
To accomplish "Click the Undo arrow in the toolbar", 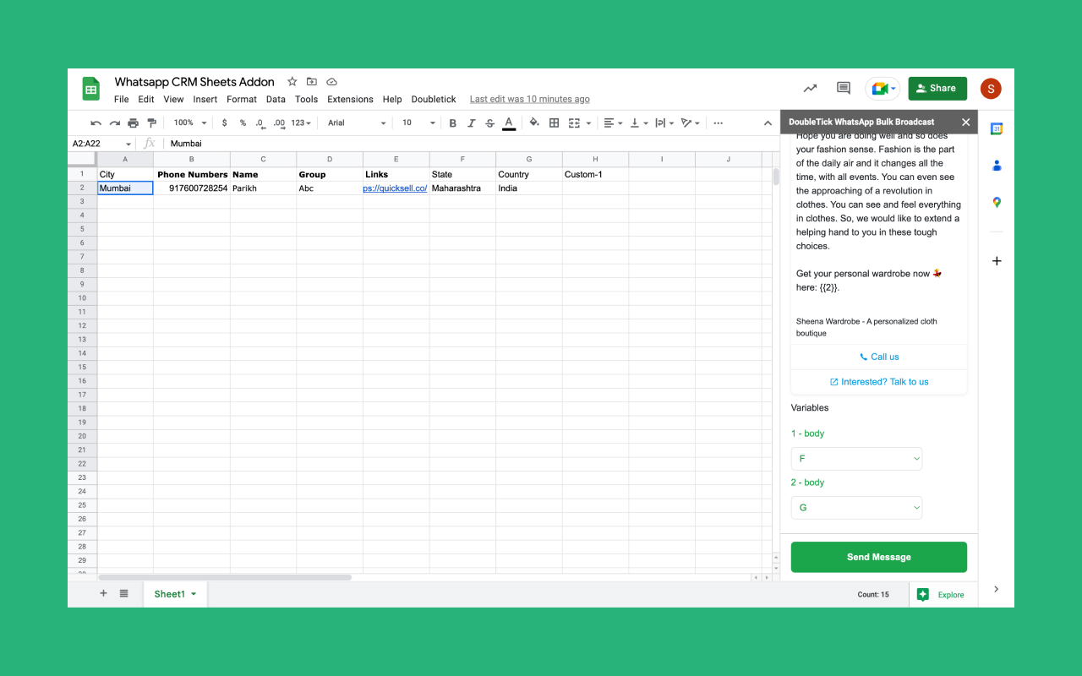I will tap(96, 123).
